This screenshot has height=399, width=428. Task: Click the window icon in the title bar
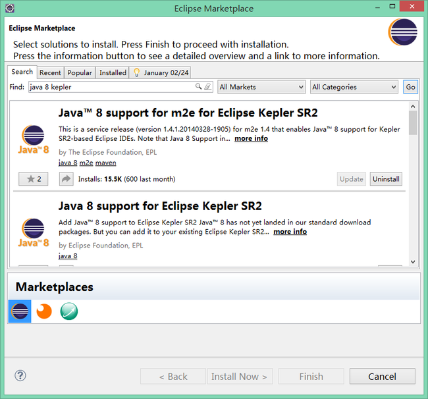[10, 8]
